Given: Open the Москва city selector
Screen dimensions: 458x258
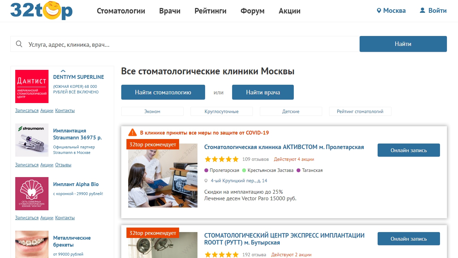Looking at the screenshot, I should (391, 11).
